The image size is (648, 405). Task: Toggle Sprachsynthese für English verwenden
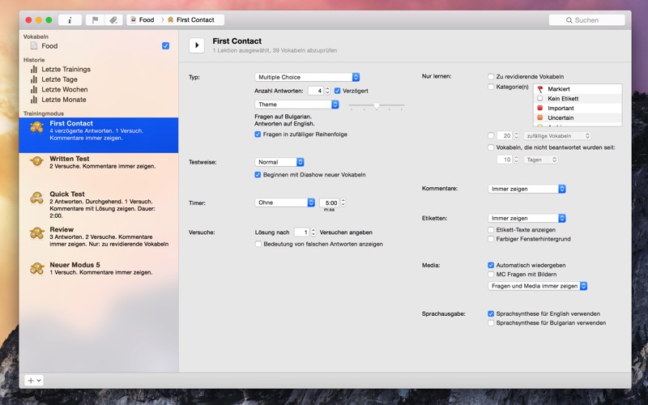coord(491,313)
